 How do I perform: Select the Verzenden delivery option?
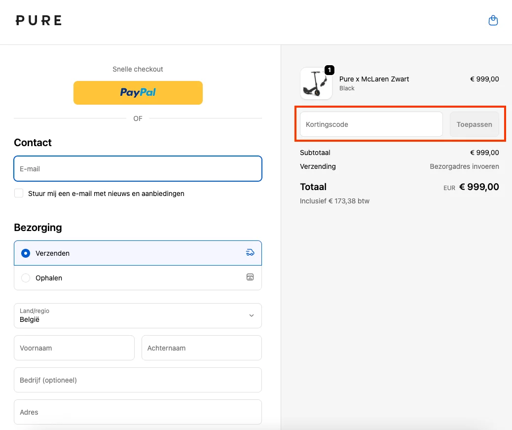tap(26, 253)
